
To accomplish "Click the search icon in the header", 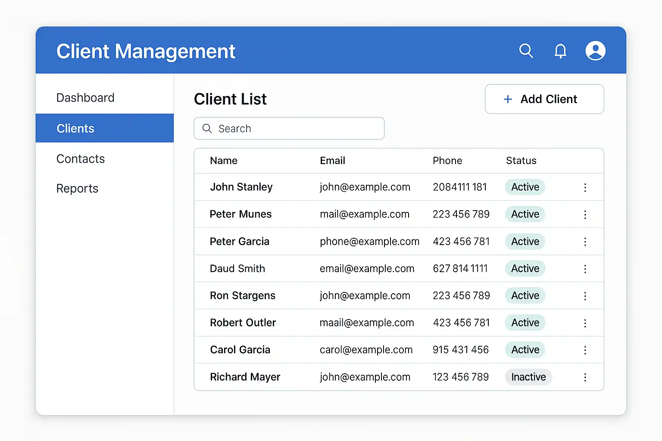I will point(526,51).
